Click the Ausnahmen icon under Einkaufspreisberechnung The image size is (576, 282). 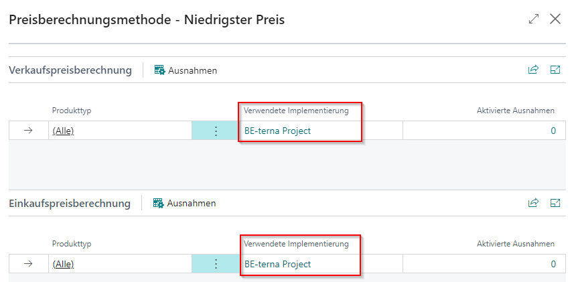click(159, 203)
